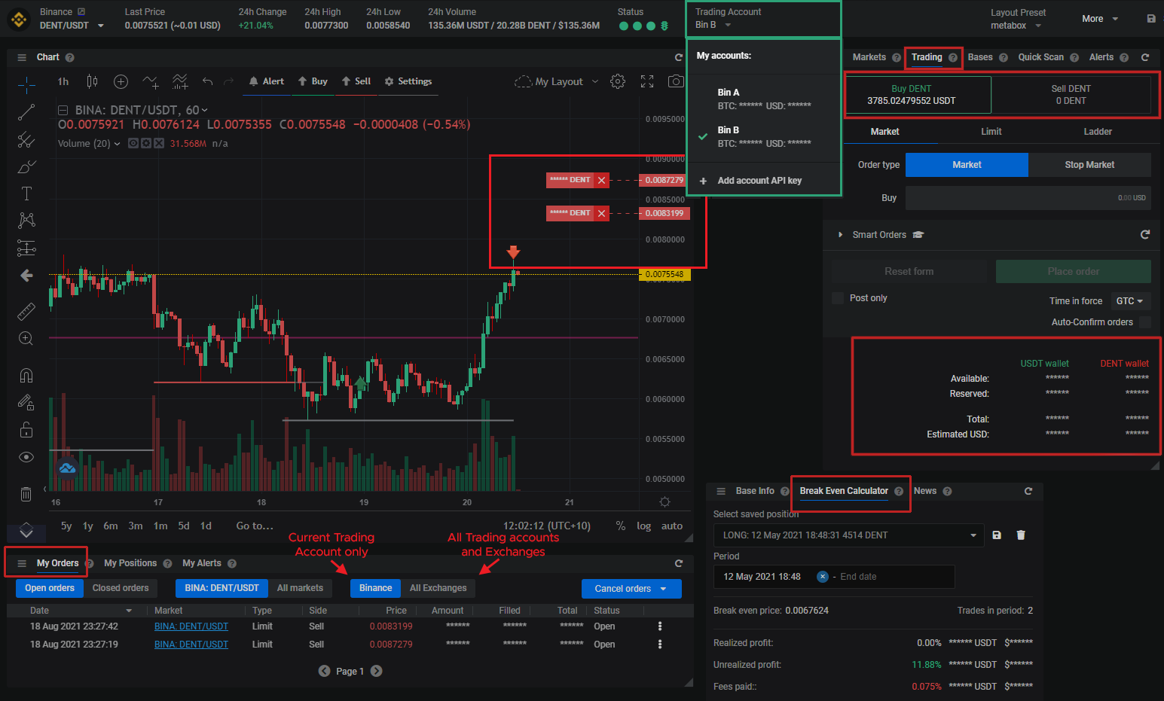1164x701 pixels.
Task: Click the back arrow in chart sidebar
Action: click(x=26, y=276)
